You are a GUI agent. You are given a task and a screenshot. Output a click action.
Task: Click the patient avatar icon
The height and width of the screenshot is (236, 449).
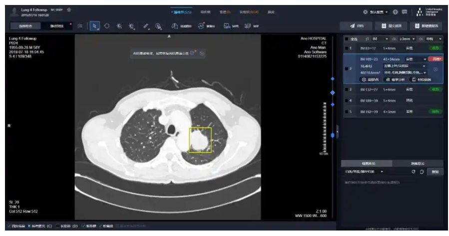[13, 12]
